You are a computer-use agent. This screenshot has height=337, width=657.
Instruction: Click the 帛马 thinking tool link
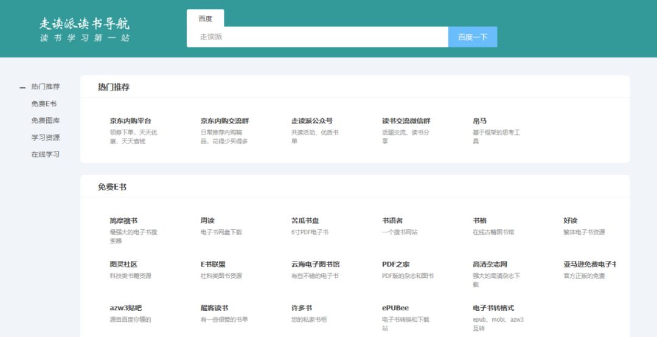(479, 121)
